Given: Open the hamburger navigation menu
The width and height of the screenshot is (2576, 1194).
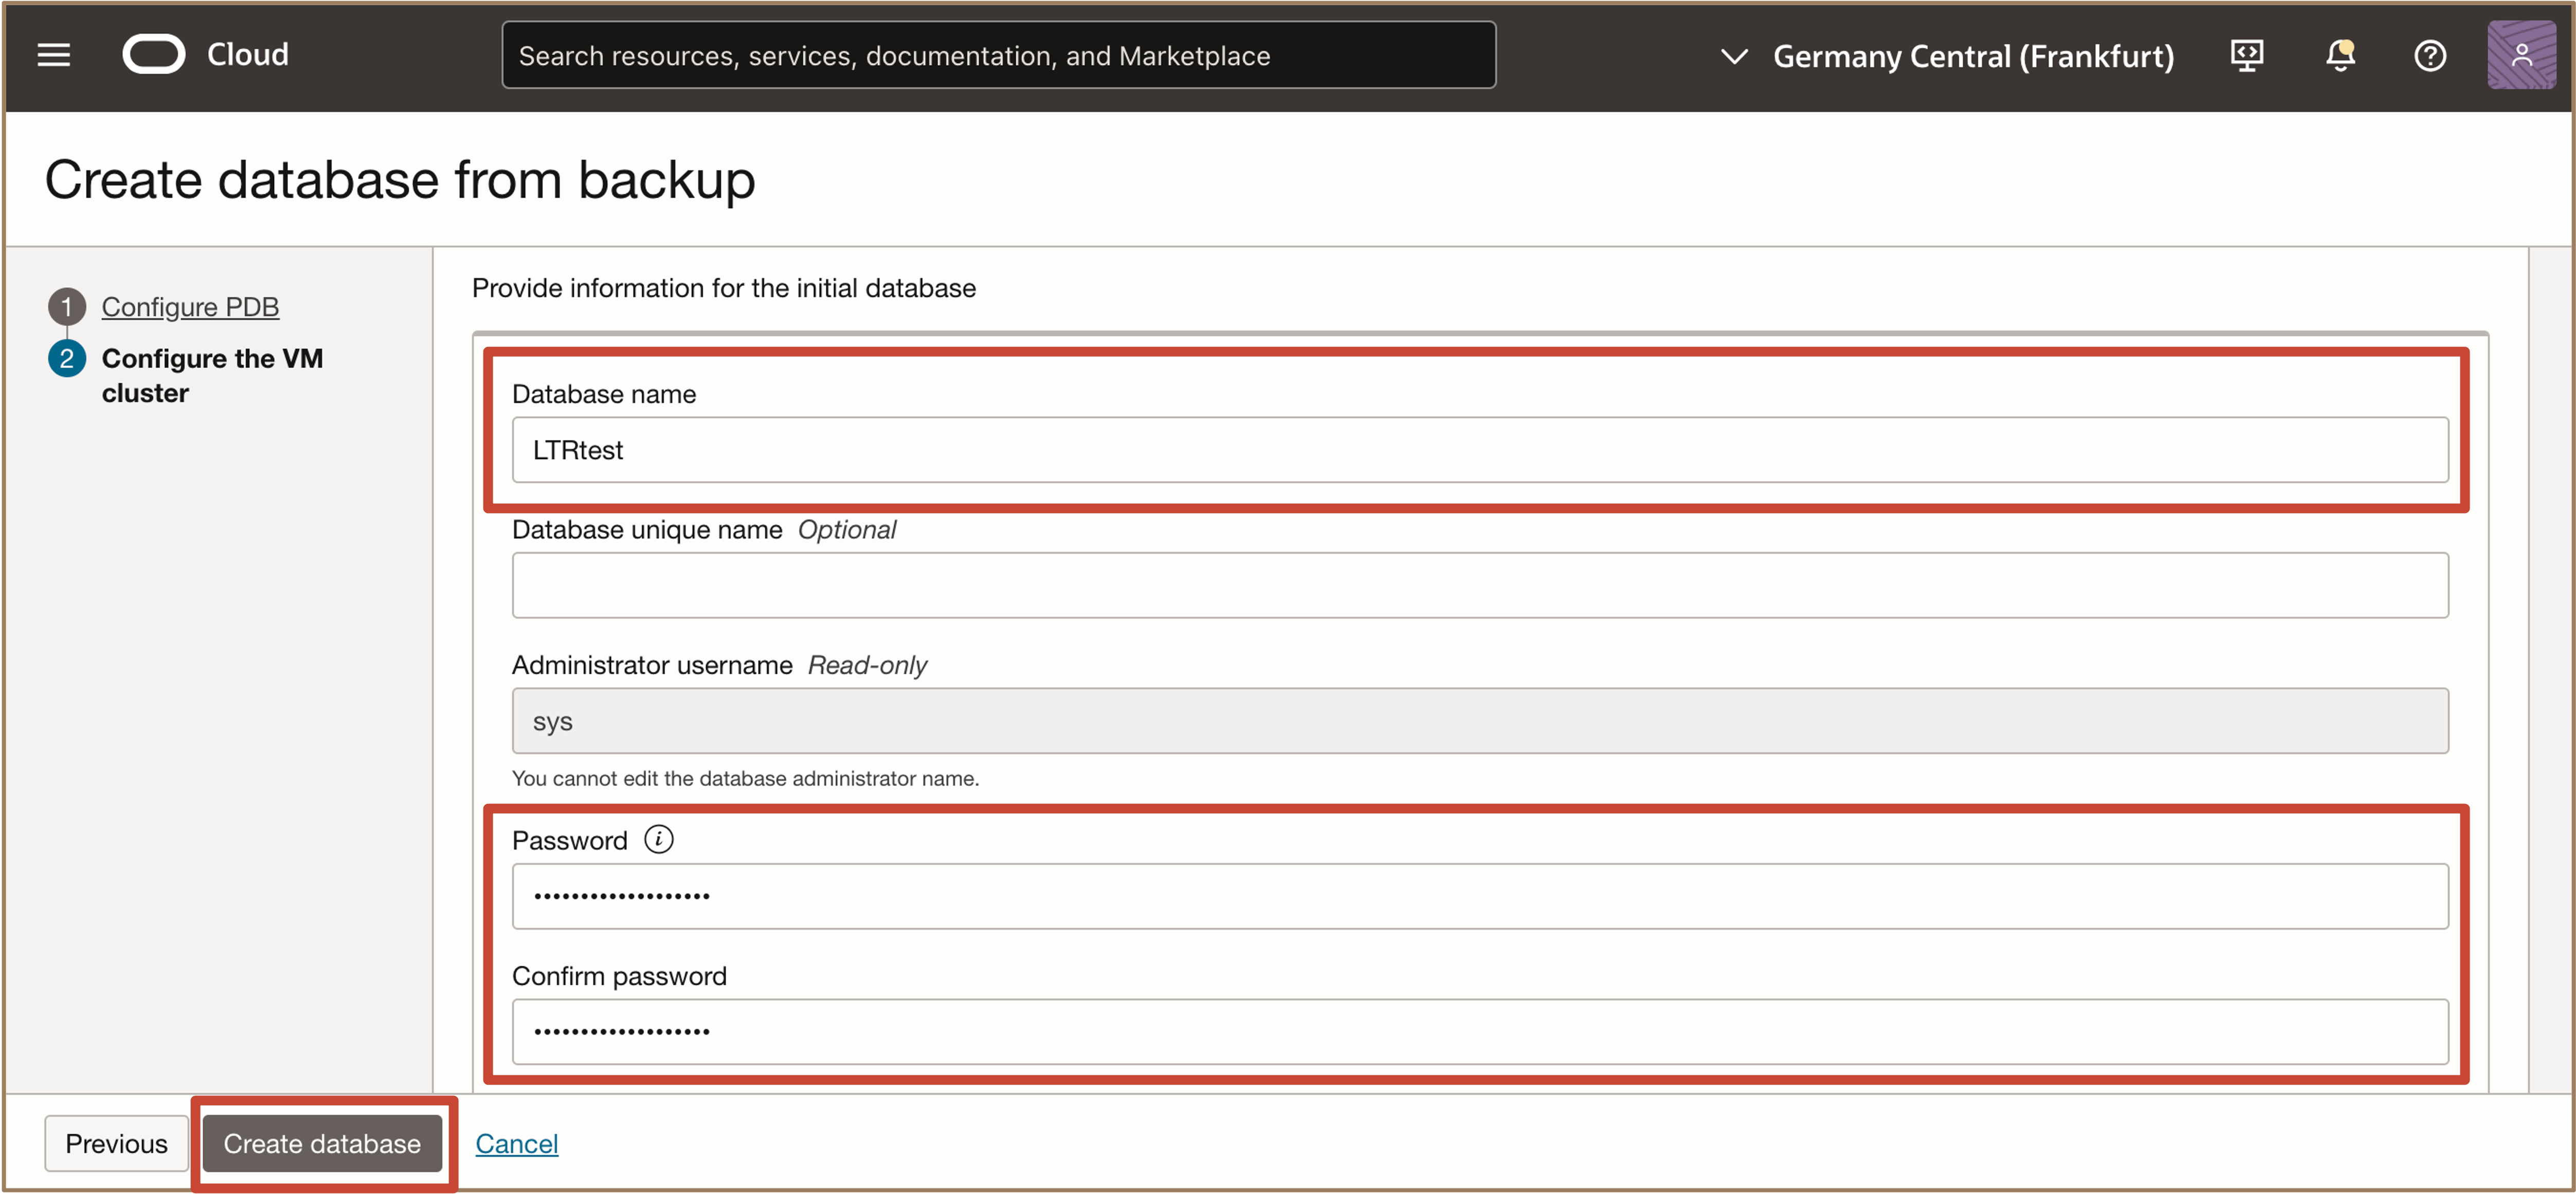Looking at the screenshot, I should click(54, 55).
